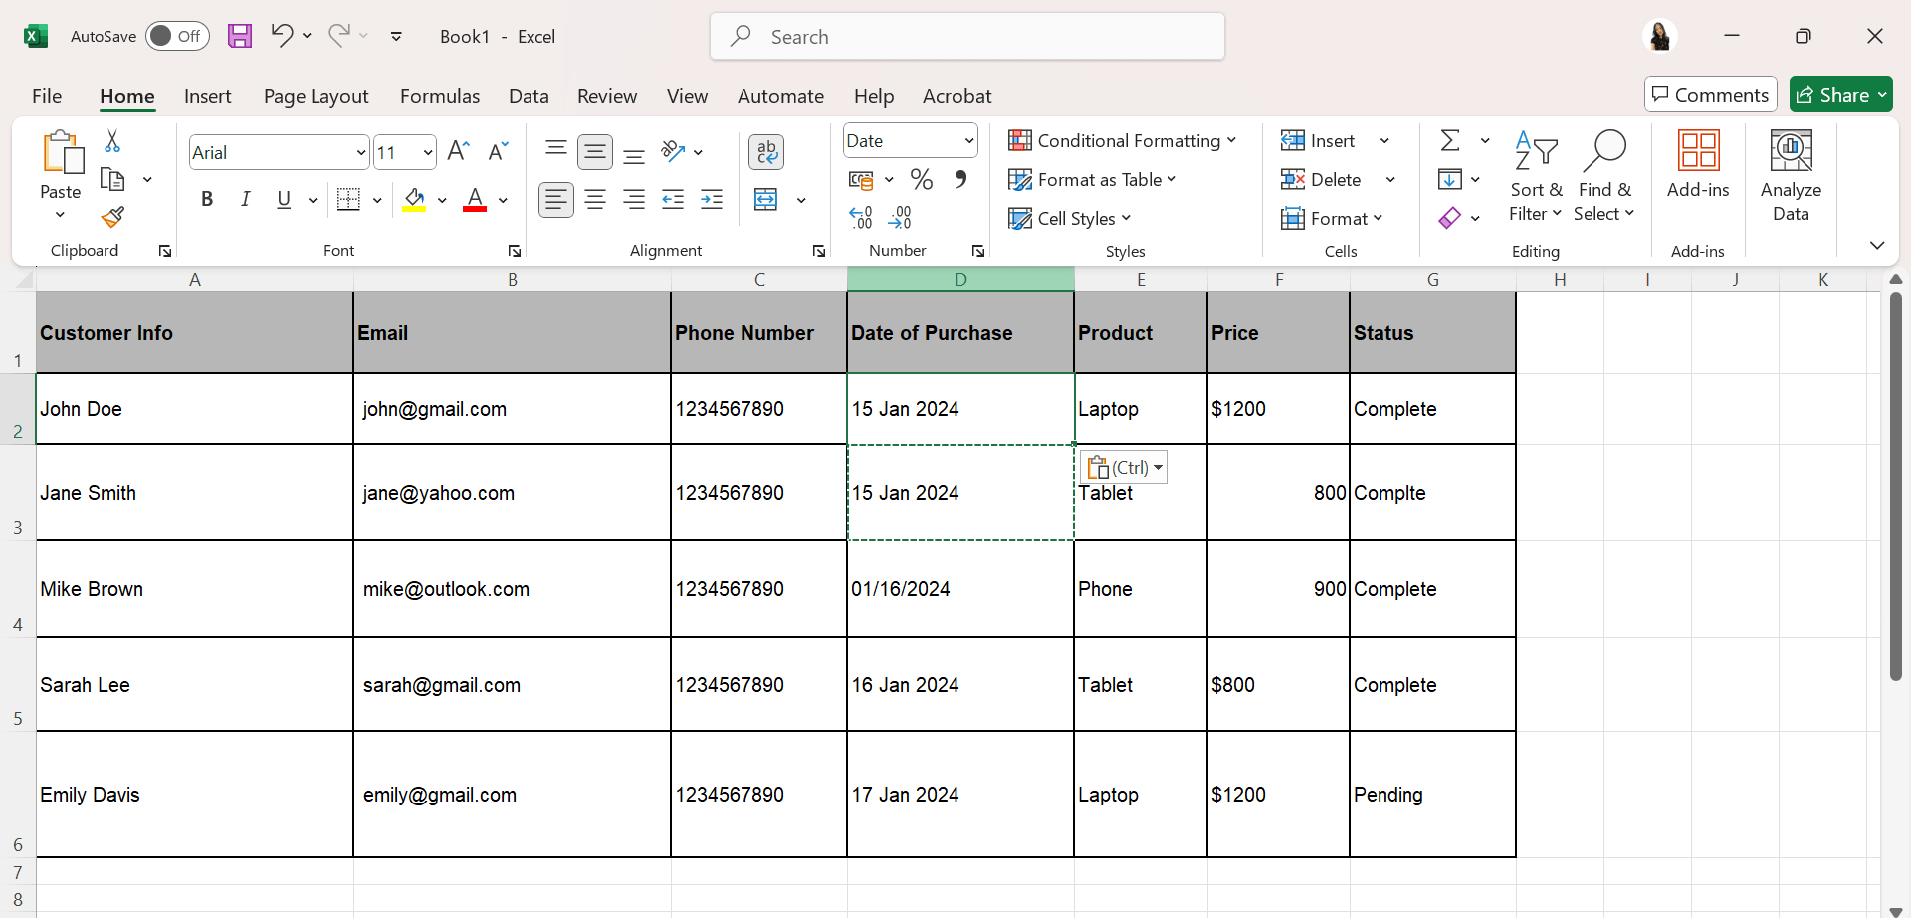This screenshot has width=1911, height=918.
Task: Switch to the Formulas tab
Action: 439,96
